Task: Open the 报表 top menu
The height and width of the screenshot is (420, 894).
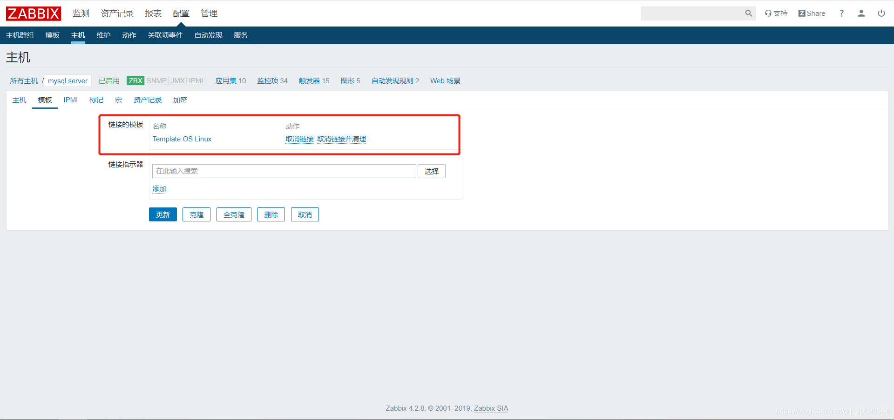Action: point(153,13)
